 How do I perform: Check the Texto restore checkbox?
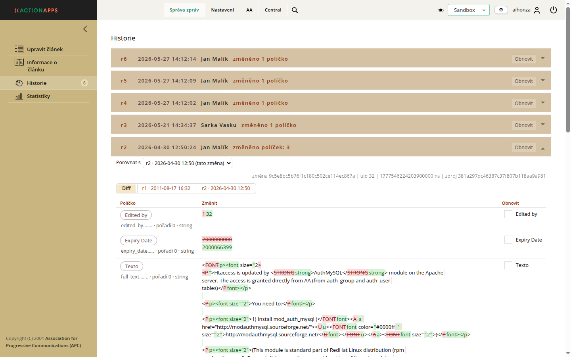508,265
